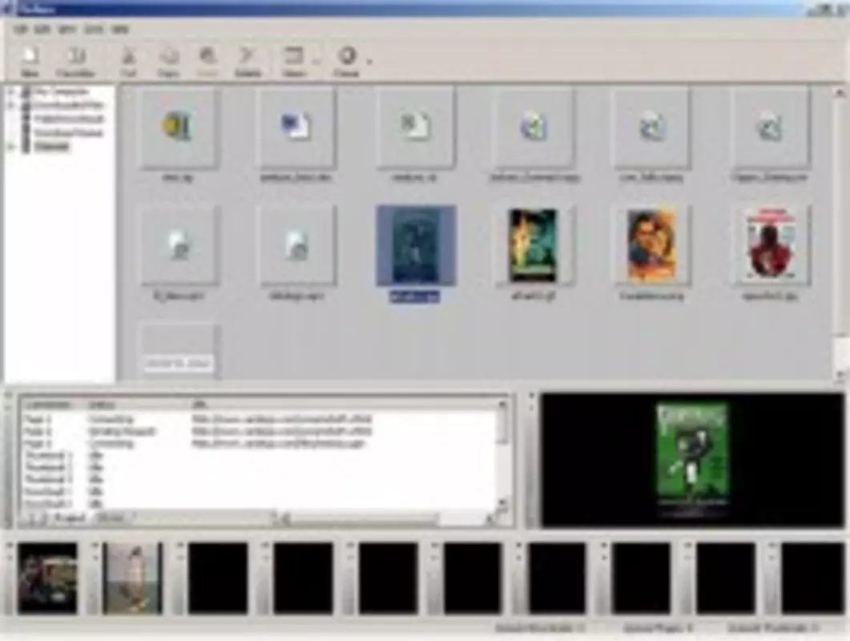Select the red figure poster thumbnail
Screen dimensions: 850x641
[771, 244]
